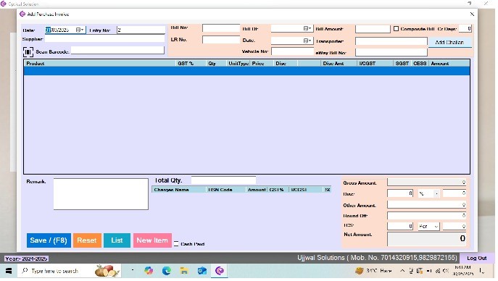Click the items grid Amount column header
This screenshot has width=498, height=281.
[x=449, y=64]
